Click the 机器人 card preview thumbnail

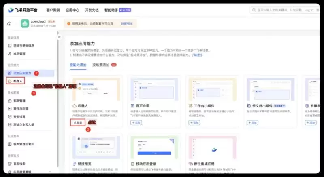96,89
